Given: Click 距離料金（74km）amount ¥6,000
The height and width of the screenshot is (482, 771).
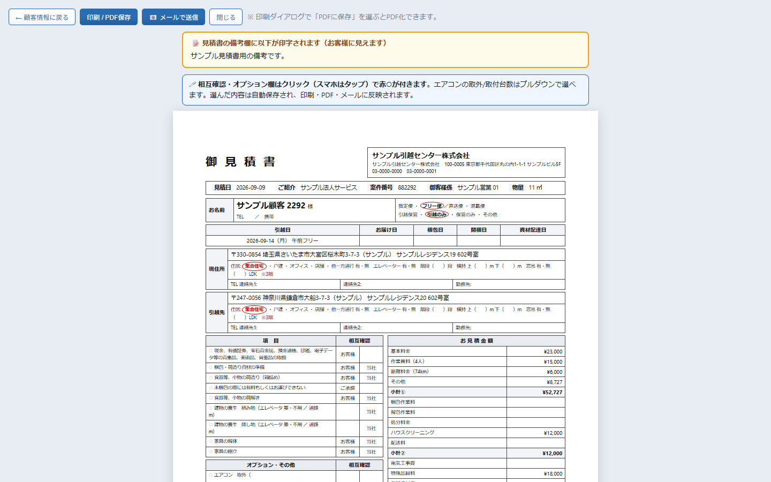Looking at the screenshot, I should (x=554, y=372).
